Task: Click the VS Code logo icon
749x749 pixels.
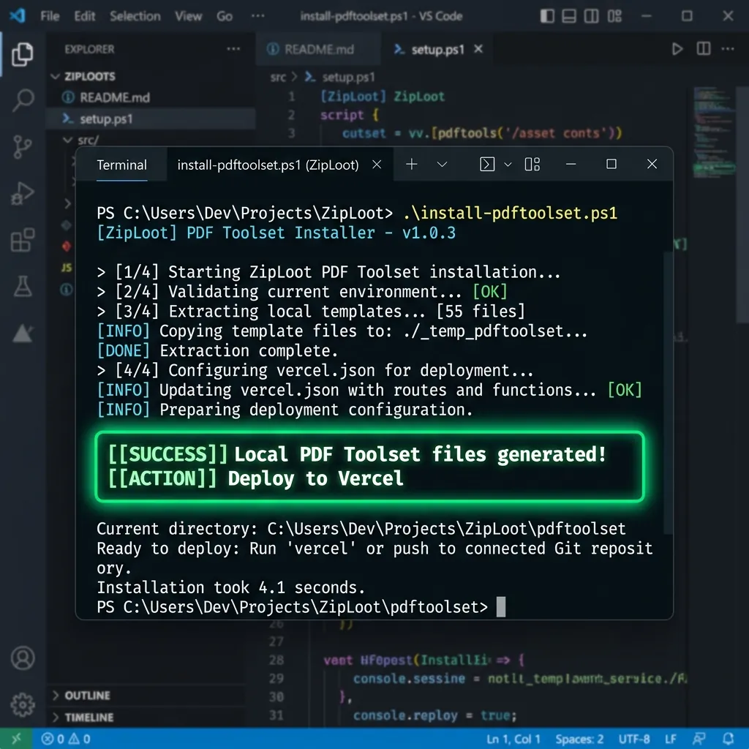Action: 18,16
